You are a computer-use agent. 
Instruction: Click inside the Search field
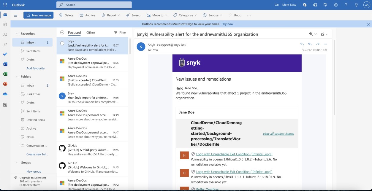[94, 5]
